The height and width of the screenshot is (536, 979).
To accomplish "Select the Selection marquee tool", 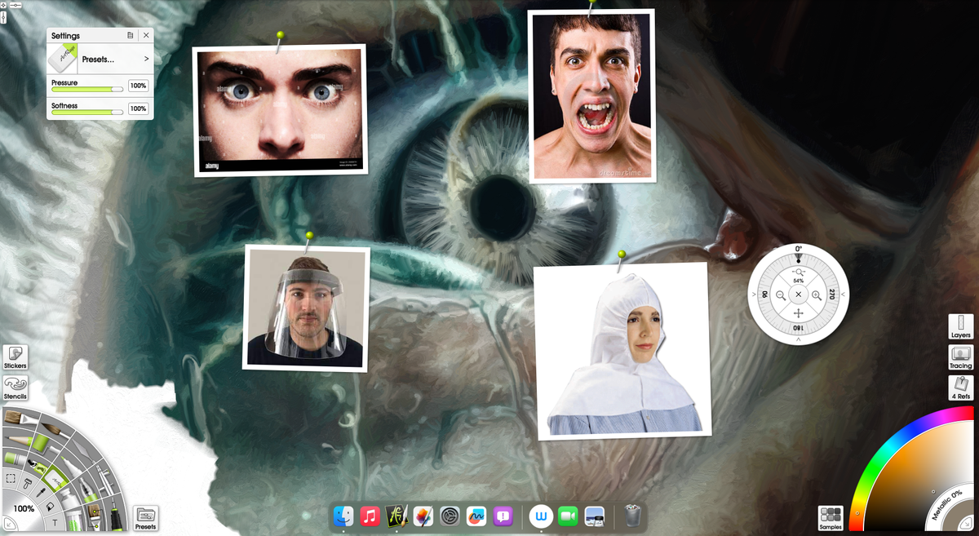I will point(11,479).
